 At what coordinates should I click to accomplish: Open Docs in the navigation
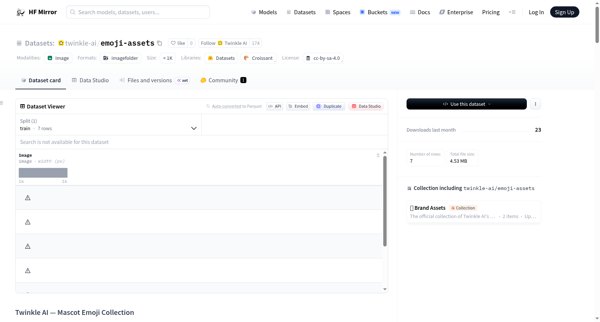pos(420,12)
